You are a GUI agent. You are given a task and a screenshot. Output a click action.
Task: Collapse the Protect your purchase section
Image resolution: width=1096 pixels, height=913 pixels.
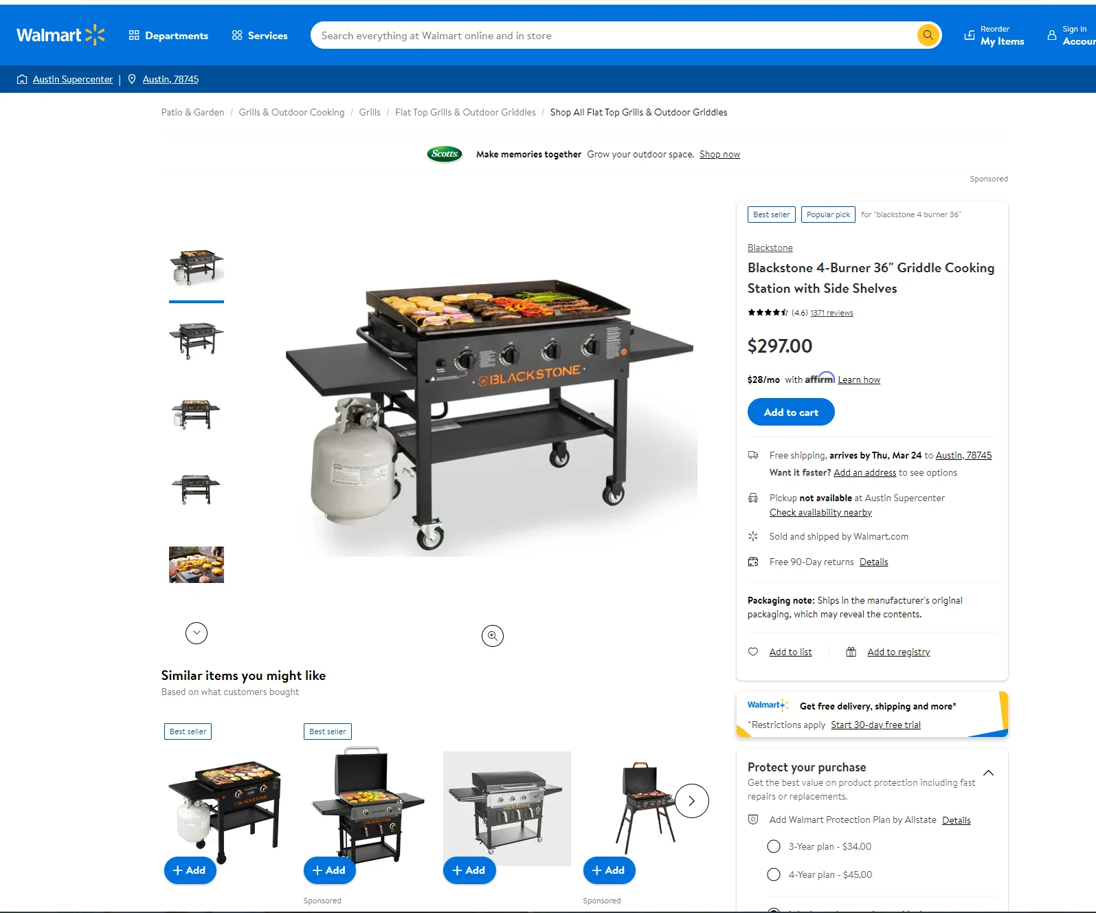[988, 773]
